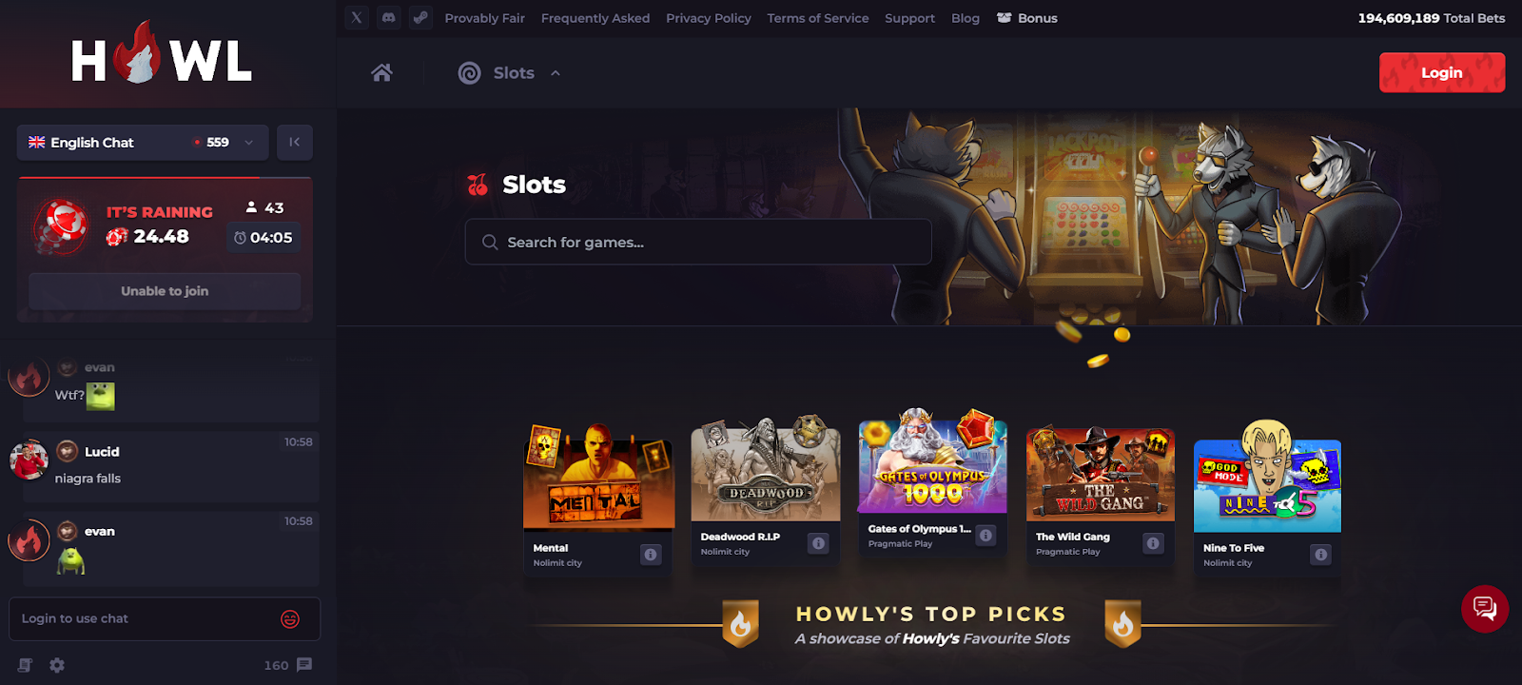
Task: Open the X (Twitter) social icon
Action: click(x=357, y=17)
